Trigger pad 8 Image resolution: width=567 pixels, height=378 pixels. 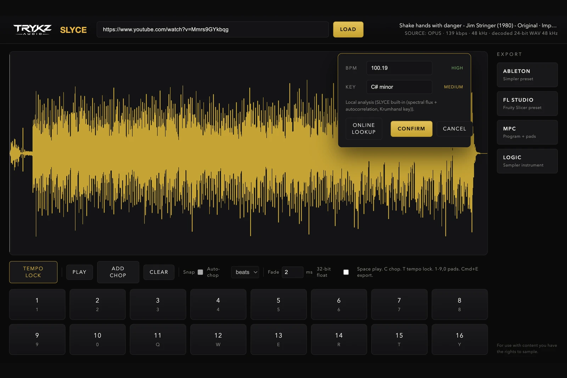click(460, 304)
